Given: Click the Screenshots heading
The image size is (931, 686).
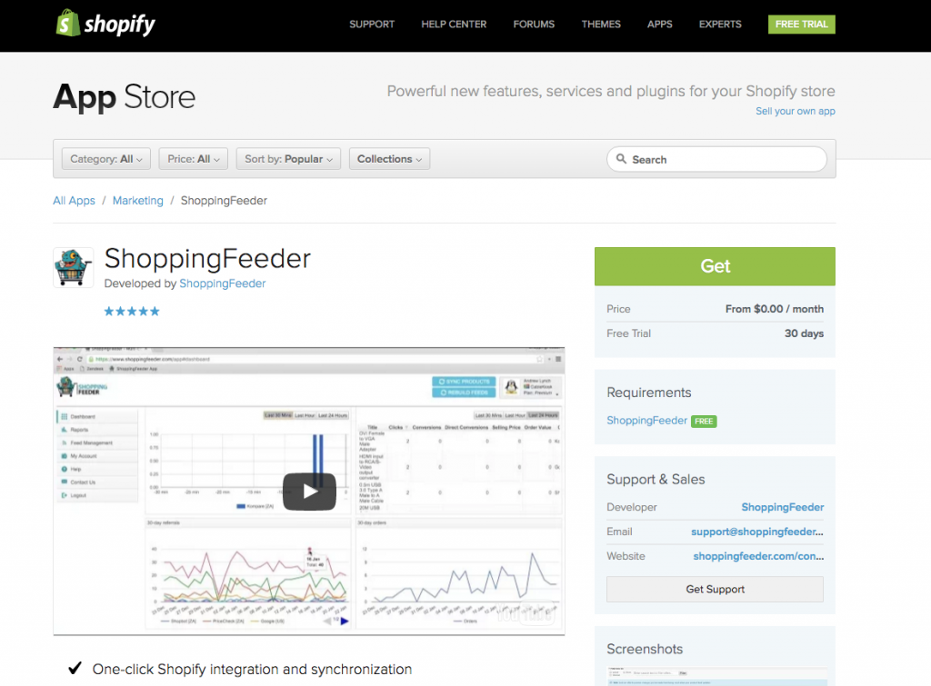Looking at the screenshot, I should (x=645, y=650).
